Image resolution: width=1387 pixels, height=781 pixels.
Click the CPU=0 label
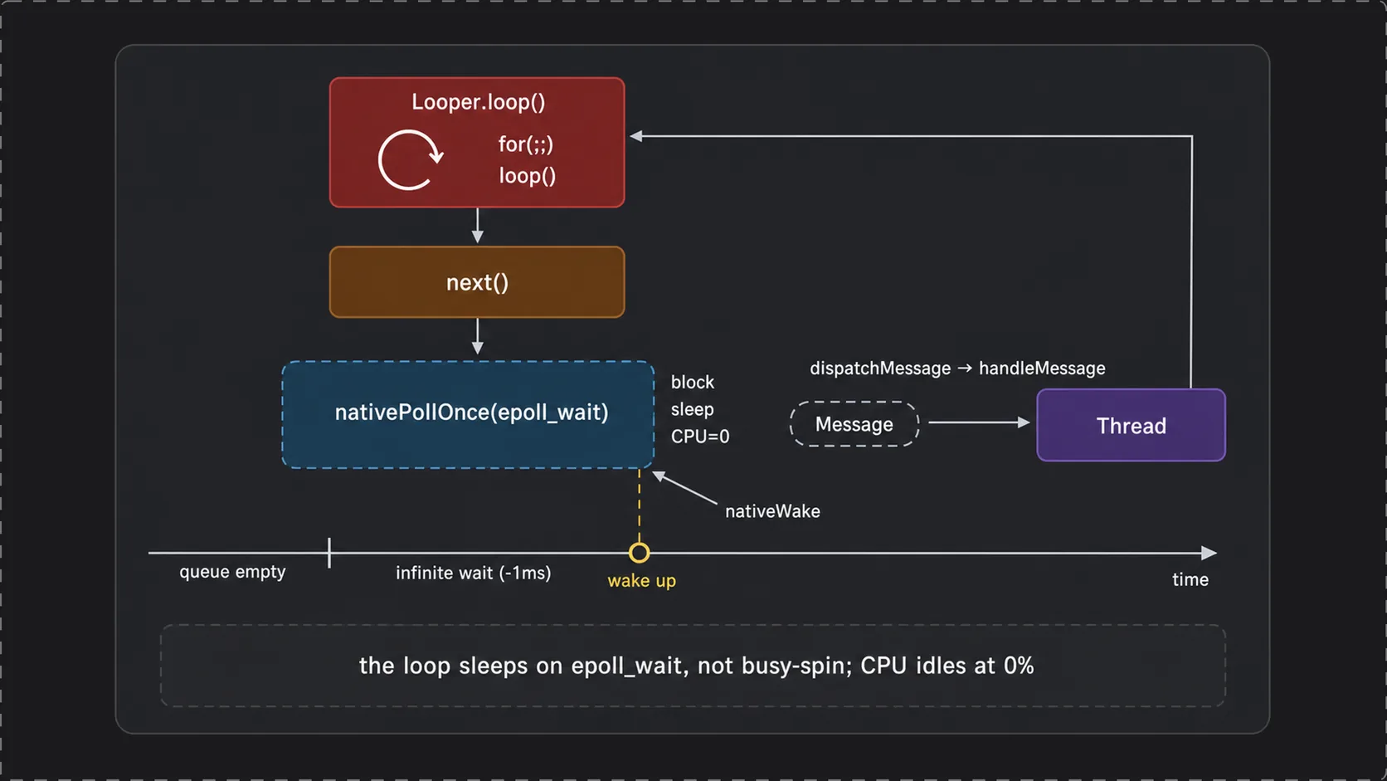[700, 437]
